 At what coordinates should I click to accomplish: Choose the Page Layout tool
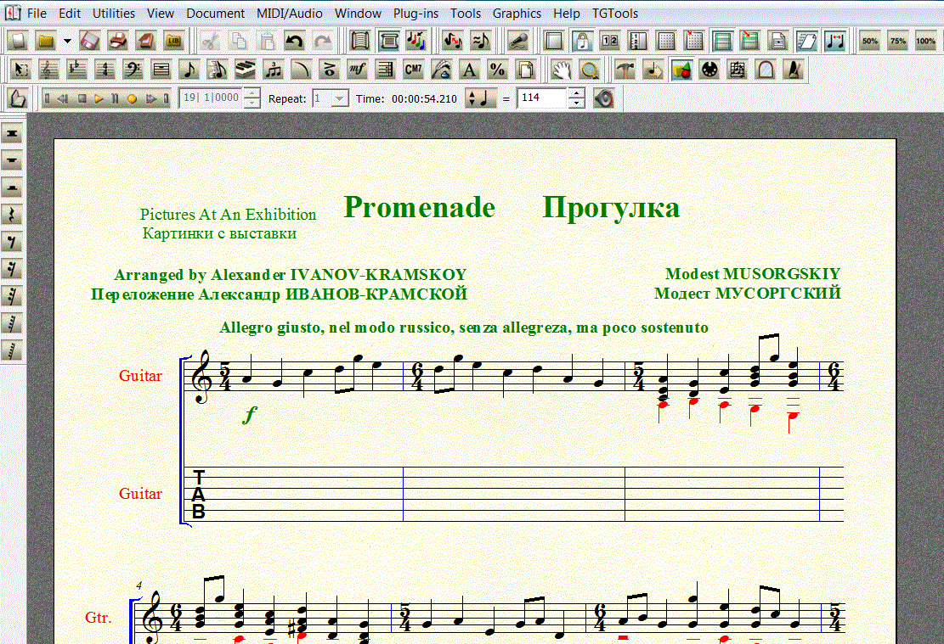526,70
